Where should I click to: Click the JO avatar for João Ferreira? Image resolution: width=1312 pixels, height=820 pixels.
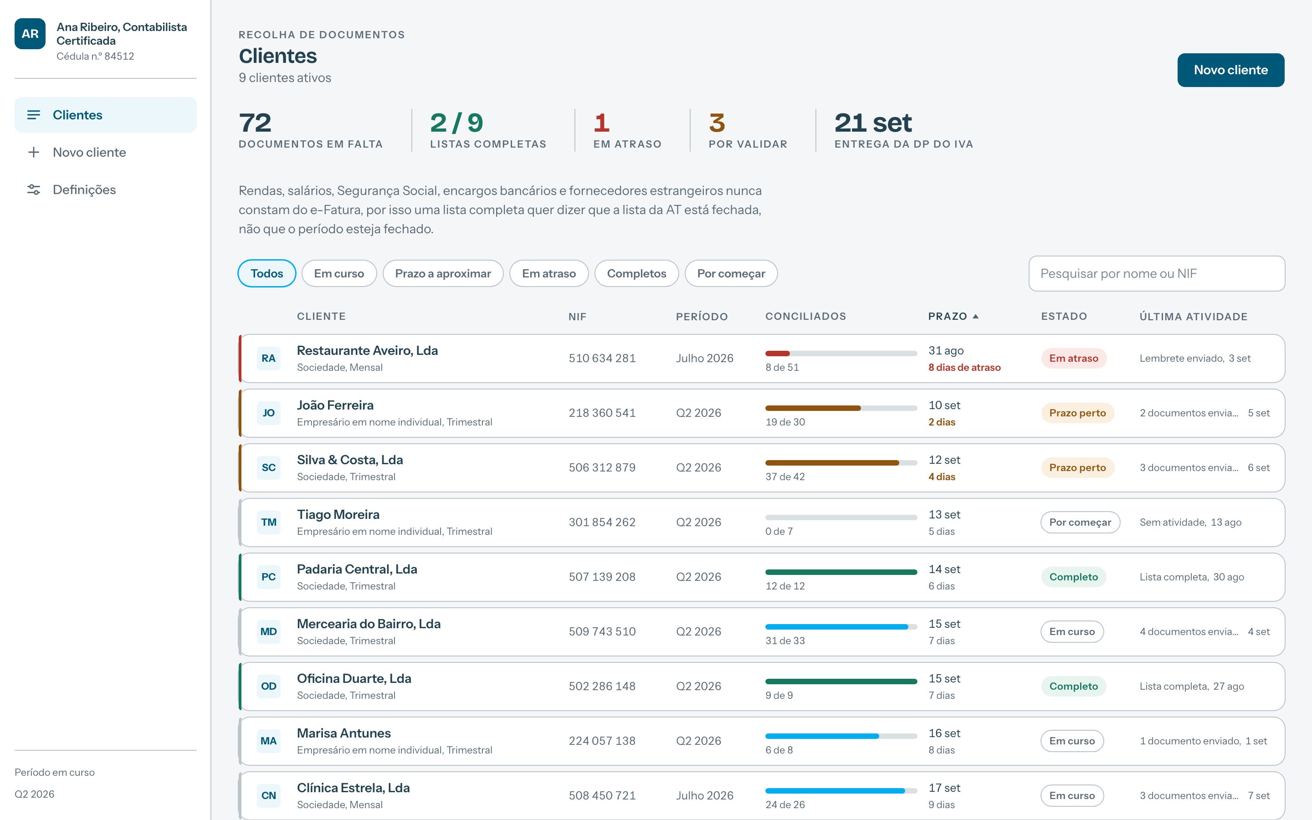[268, 413]
